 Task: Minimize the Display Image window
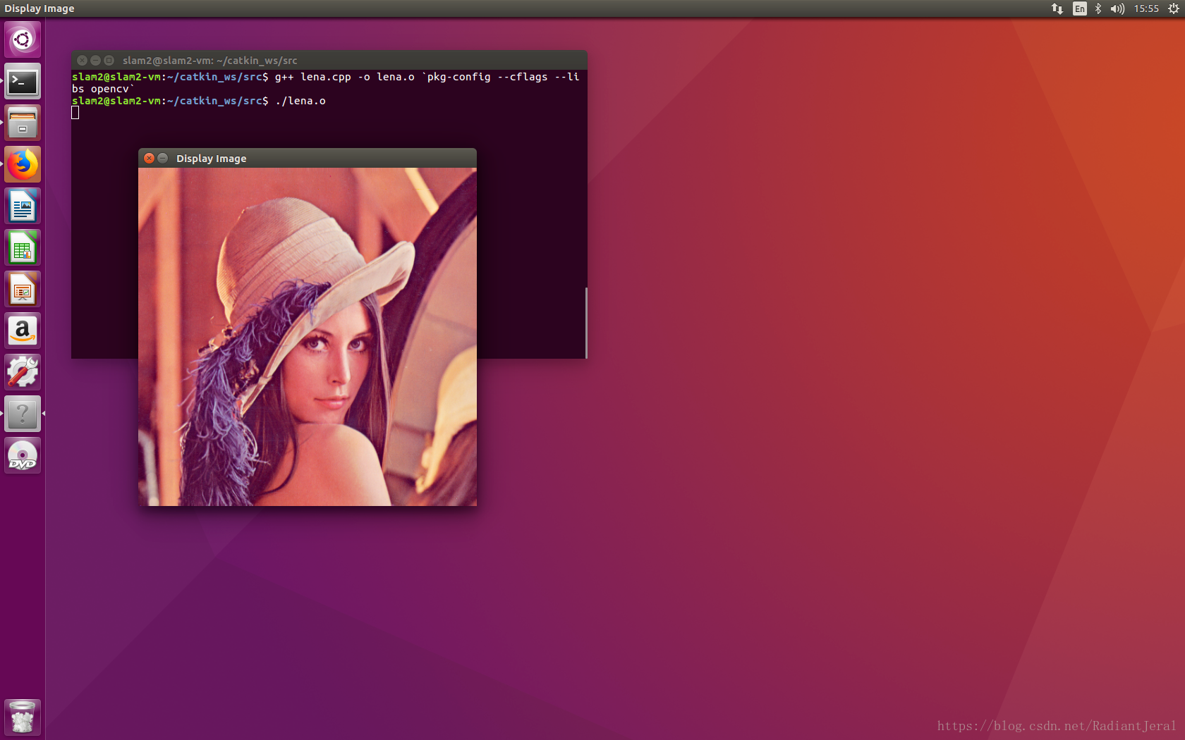click(163, 158)
